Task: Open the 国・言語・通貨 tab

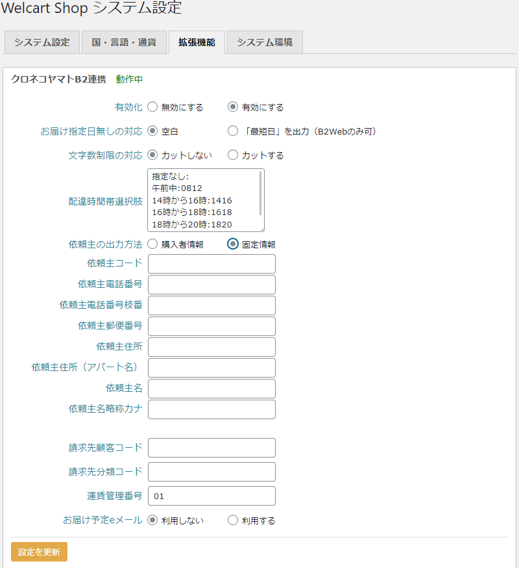Action: point(124,42)
